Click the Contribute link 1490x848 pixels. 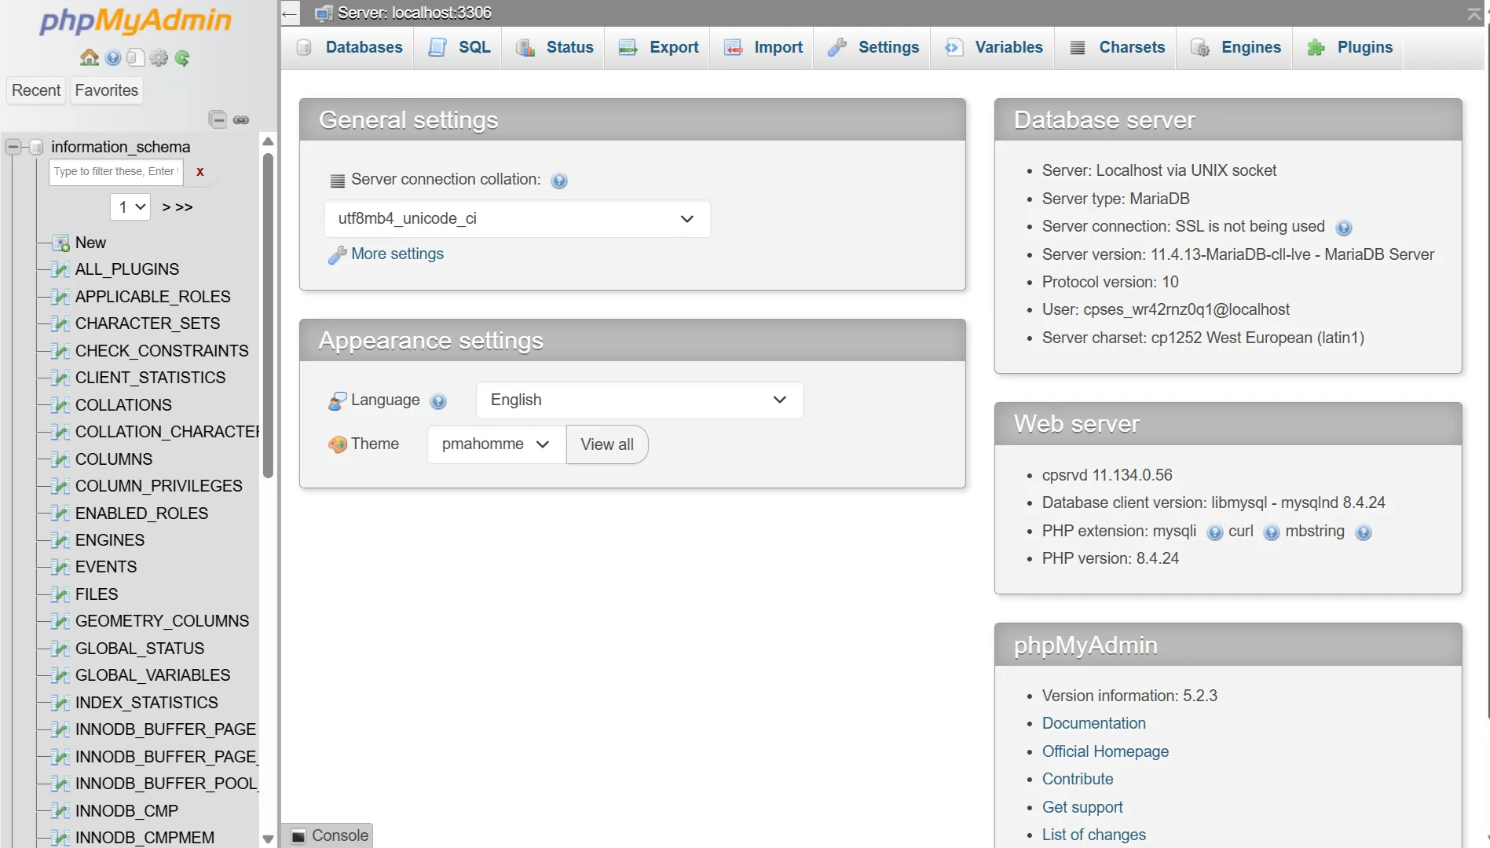[x=1078, y=779]
